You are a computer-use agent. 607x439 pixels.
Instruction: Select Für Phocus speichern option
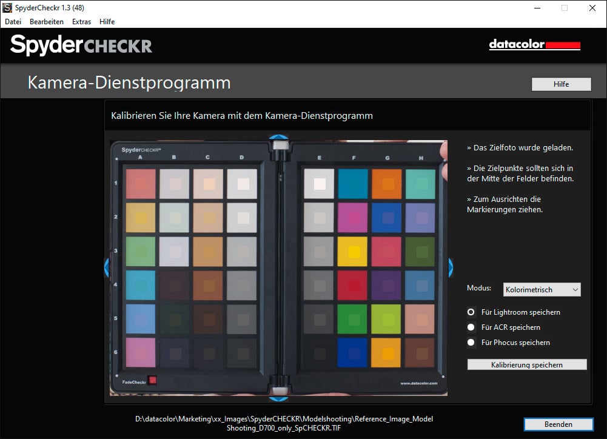coord(509,342)
